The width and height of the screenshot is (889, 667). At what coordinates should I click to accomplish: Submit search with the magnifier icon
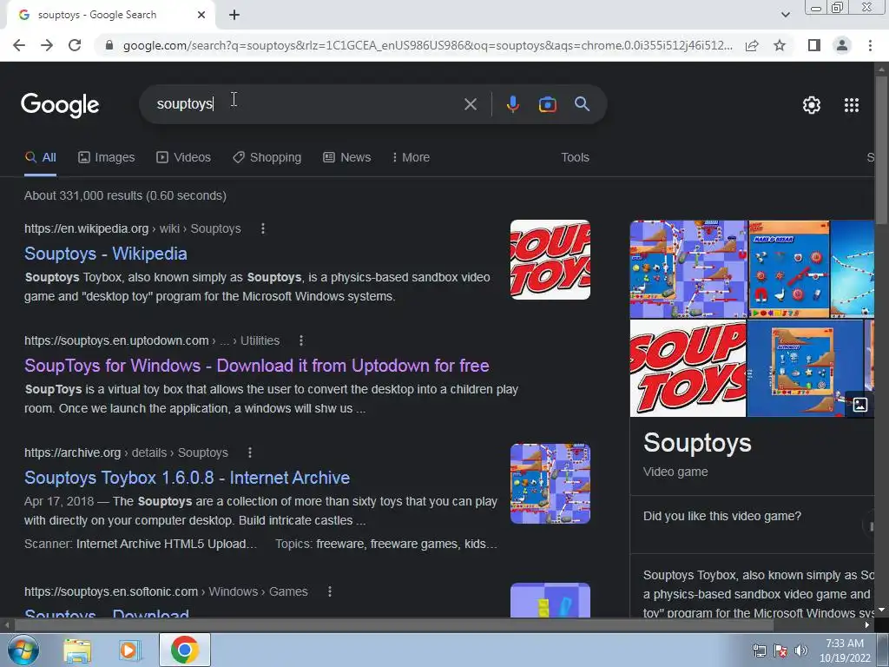(582, 104)
